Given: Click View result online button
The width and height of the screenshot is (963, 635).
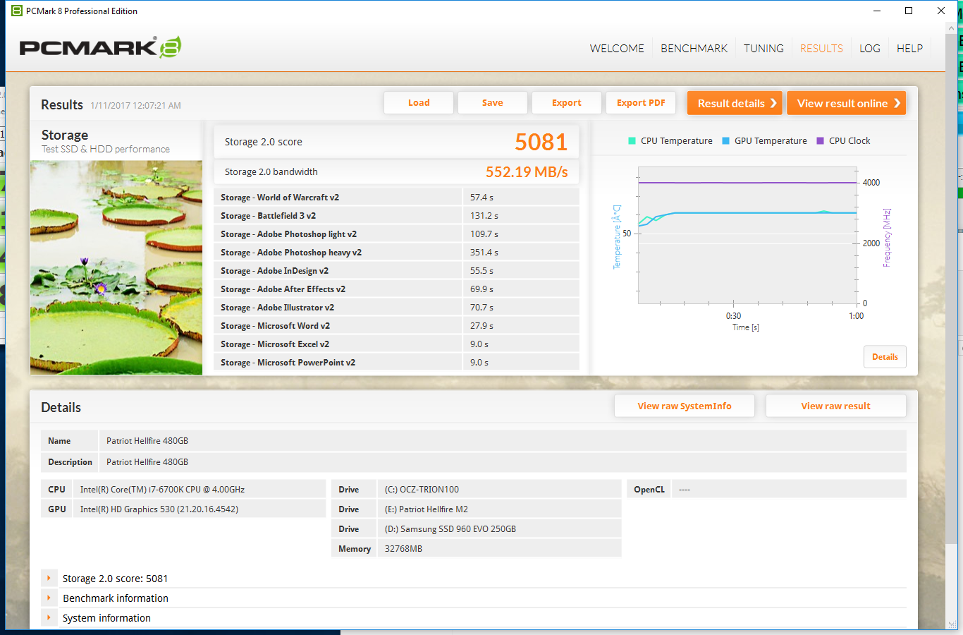Looking at the screenshot, I should point(846,103).
